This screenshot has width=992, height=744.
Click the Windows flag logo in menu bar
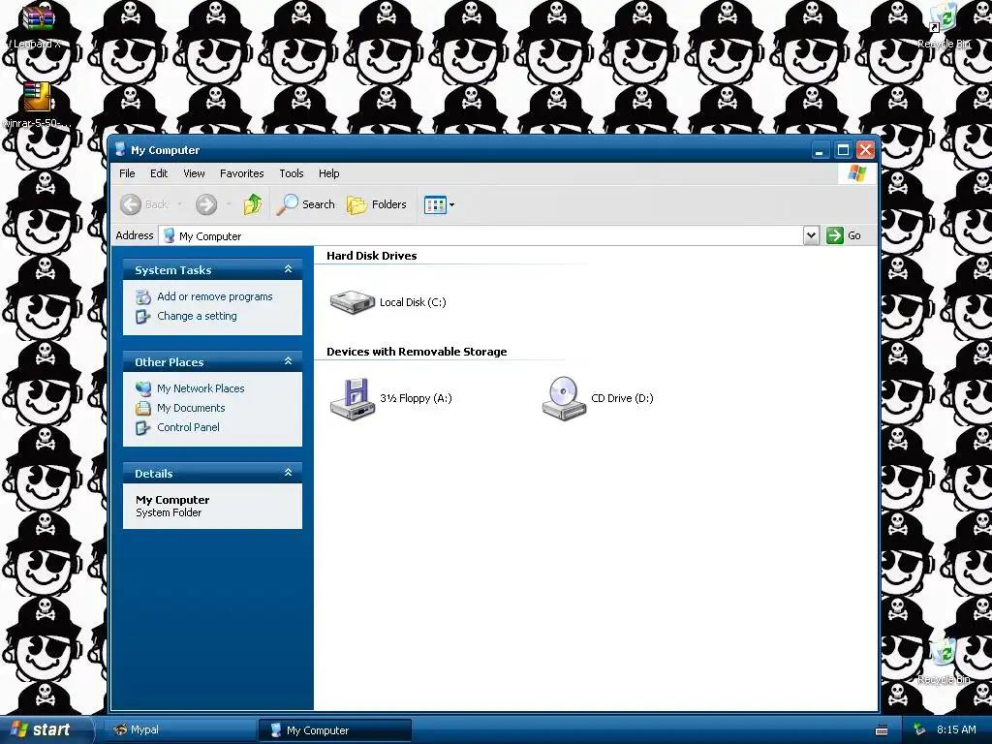point(857,173)
